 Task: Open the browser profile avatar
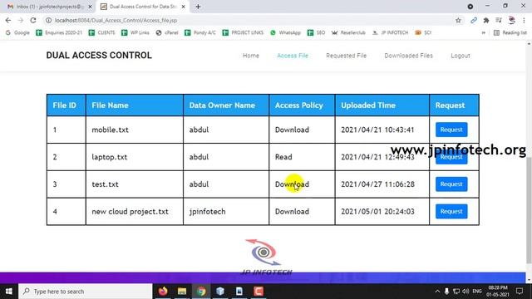tap(512, 20)
